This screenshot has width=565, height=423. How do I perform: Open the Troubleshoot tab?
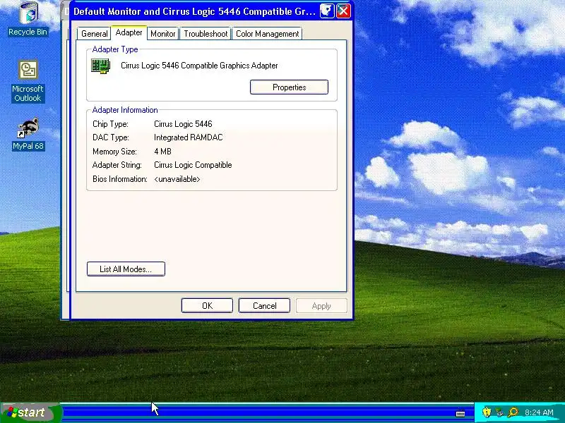206,34
